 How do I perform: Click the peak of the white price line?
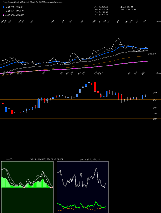point(118,39)
